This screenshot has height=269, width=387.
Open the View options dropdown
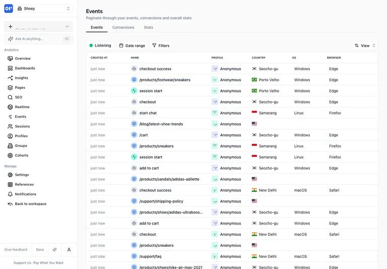point(365,45)
